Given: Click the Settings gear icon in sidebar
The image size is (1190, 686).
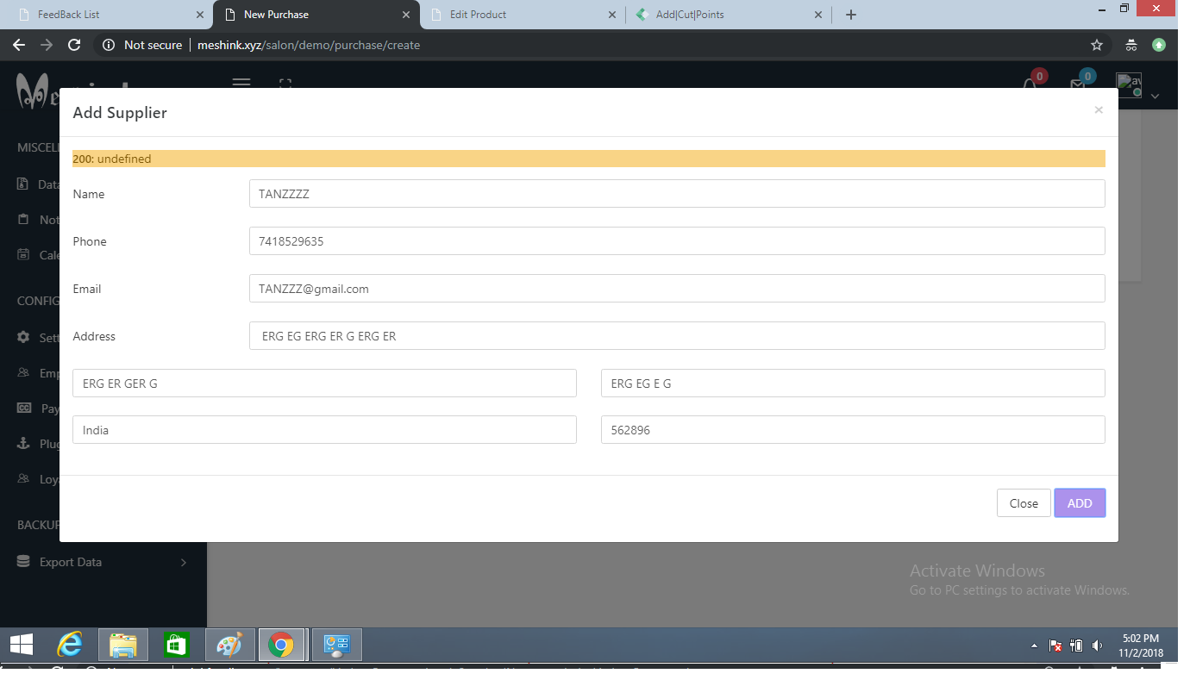Looking at the screenshot, I should coord(23,337).
